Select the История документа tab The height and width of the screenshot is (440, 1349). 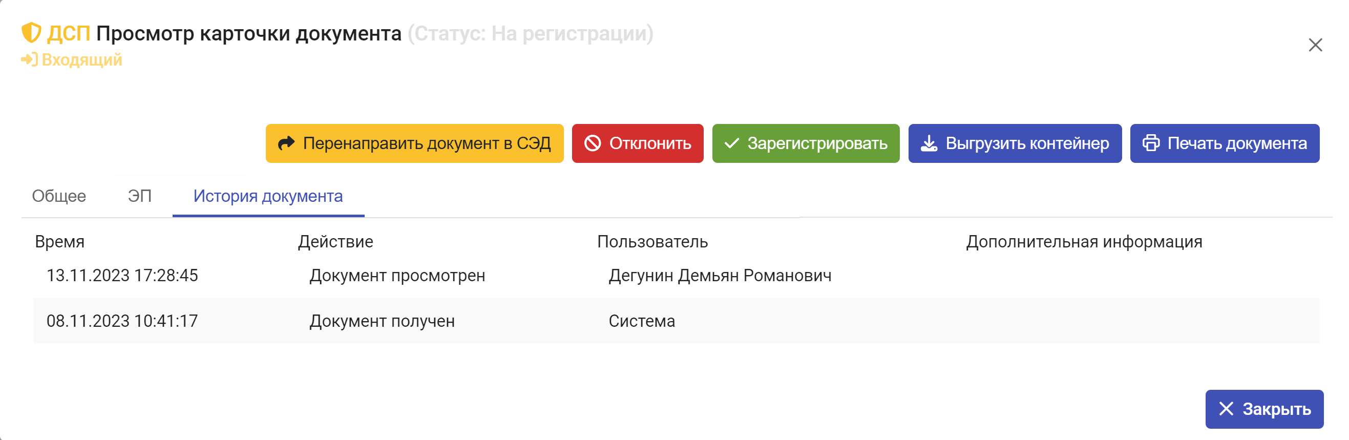pos(268,196)
